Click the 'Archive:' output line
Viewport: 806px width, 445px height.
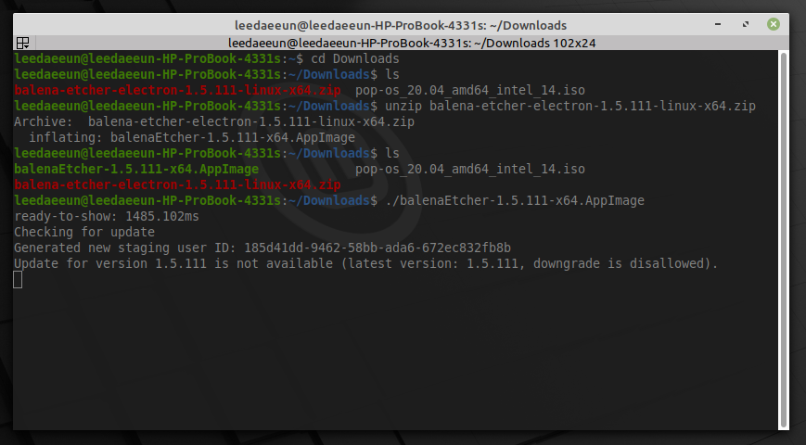pos(214,121)
